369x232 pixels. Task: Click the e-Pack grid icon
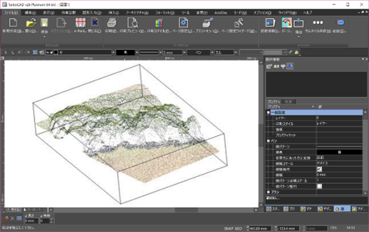(80, 23)
